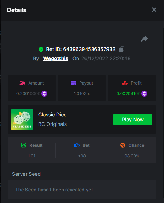Click the orange Chance percent icon
The width and height of the screenshot is (164, 203).
[123, 145]
